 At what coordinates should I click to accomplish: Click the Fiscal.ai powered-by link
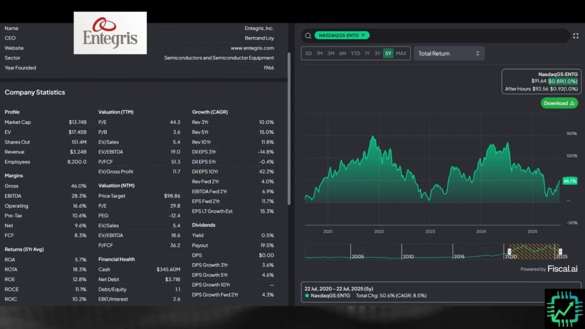click(562, 268)
